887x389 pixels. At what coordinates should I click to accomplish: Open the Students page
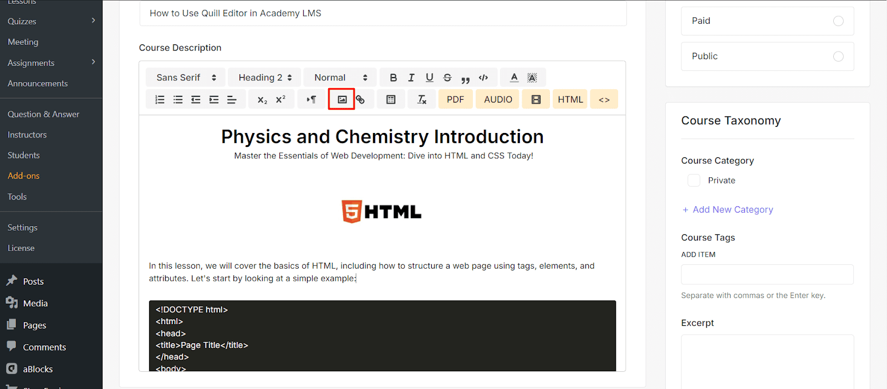point(24,155)
